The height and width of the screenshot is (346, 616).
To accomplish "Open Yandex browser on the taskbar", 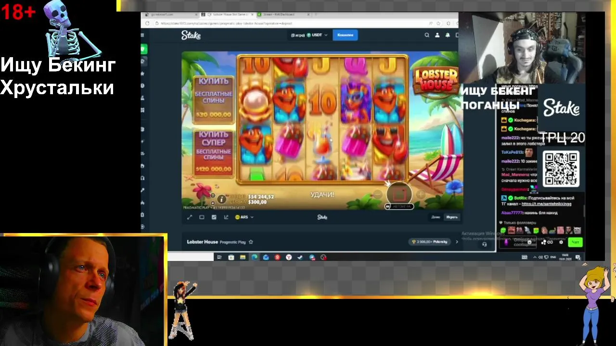I will 289,257.
